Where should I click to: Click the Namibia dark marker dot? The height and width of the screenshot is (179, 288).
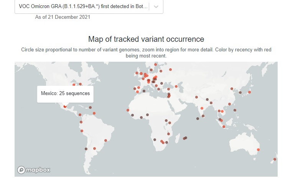[155, 140]
